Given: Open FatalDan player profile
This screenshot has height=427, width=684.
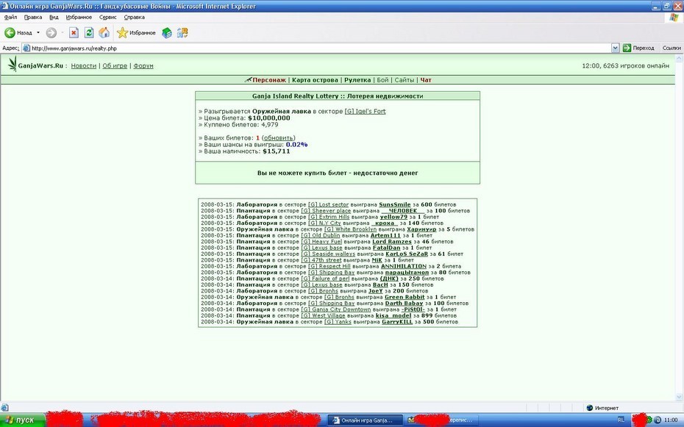Looking at the screenshot, I should click(386, 248).
